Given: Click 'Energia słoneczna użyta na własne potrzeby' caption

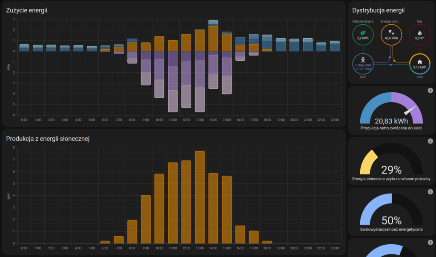Looking at the screenshot, I should coord(391,179).
